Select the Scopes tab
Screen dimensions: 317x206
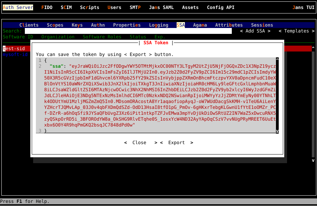coord(55,25)
